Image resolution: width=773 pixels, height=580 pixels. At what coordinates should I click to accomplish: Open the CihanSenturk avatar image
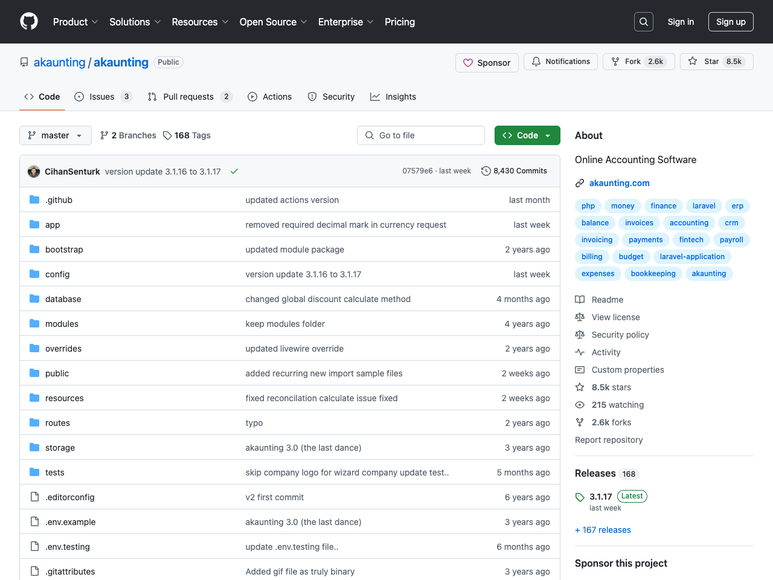click(34, 172)
